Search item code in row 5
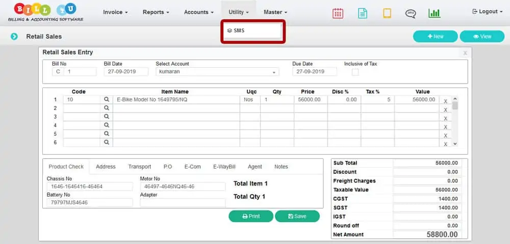The image size is (510, 244). click(107, 133)
